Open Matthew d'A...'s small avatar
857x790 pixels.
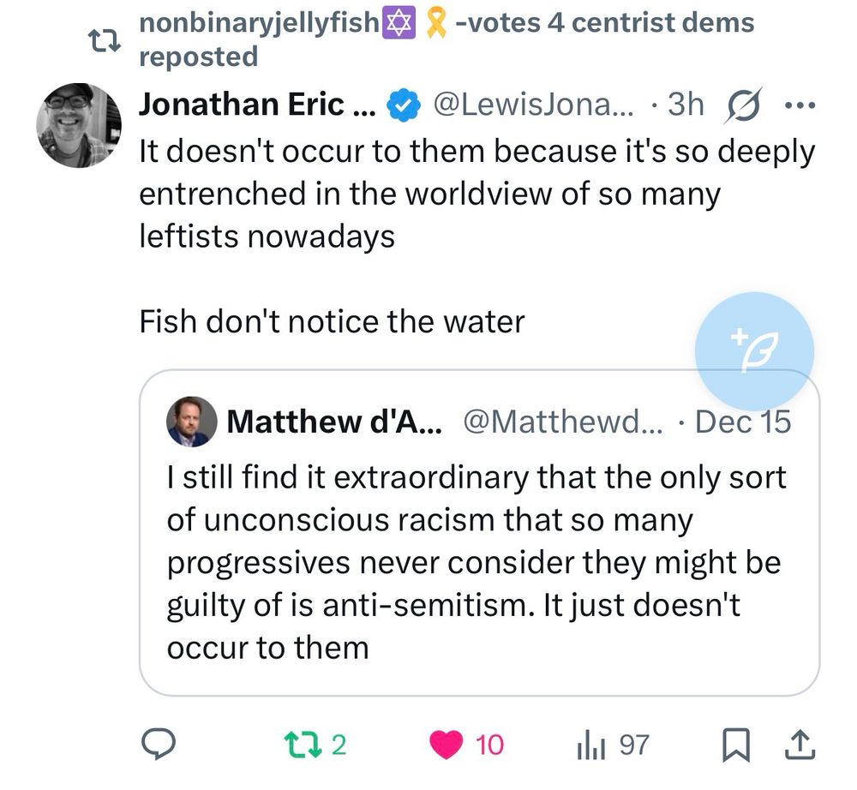[189, 422]
